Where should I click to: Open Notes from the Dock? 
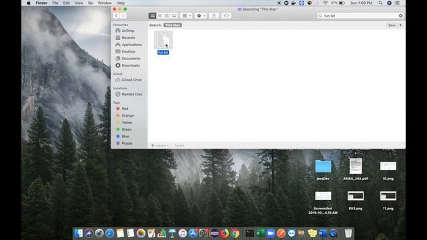point(120,233)
